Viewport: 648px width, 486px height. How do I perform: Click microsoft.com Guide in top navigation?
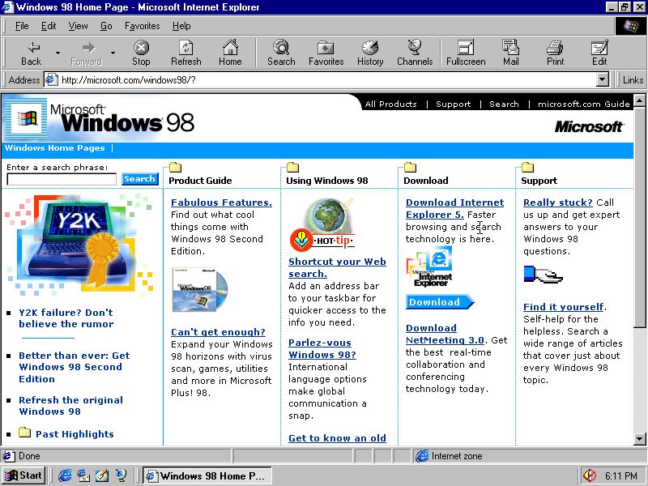pos(583,104)
